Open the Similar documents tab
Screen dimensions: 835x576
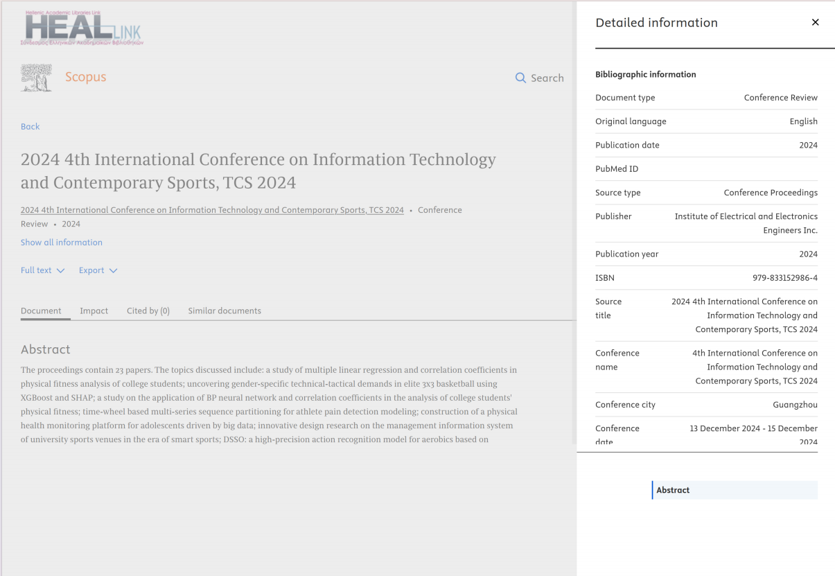point(225,311)
